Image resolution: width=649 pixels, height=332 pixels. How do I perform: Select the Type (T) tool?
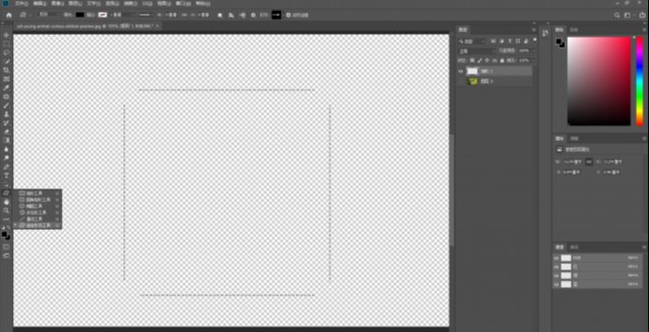(x=6, y=176)
